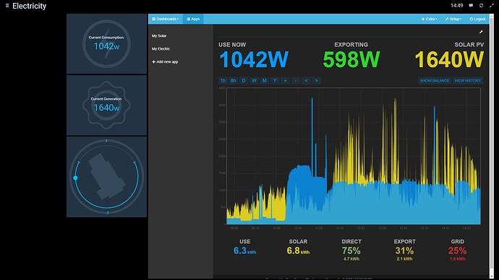Open the hamburger menu beside Electricity
499x280 pixels.
[7, 6]
